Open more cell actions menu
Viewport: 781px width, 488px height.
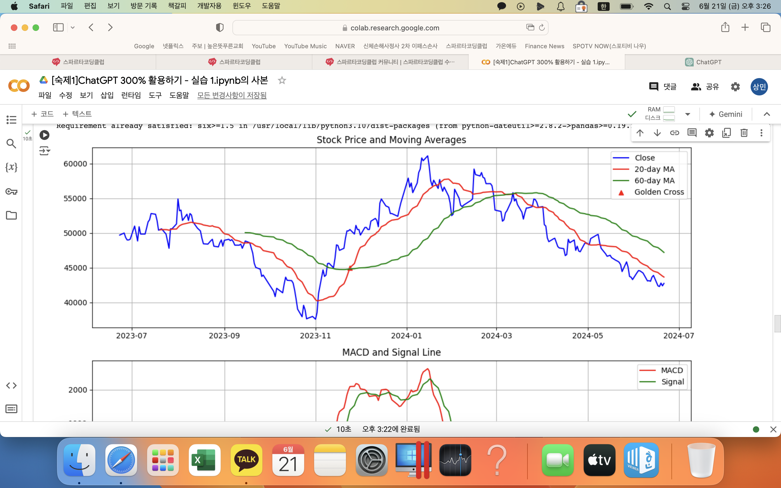point(761,133)
